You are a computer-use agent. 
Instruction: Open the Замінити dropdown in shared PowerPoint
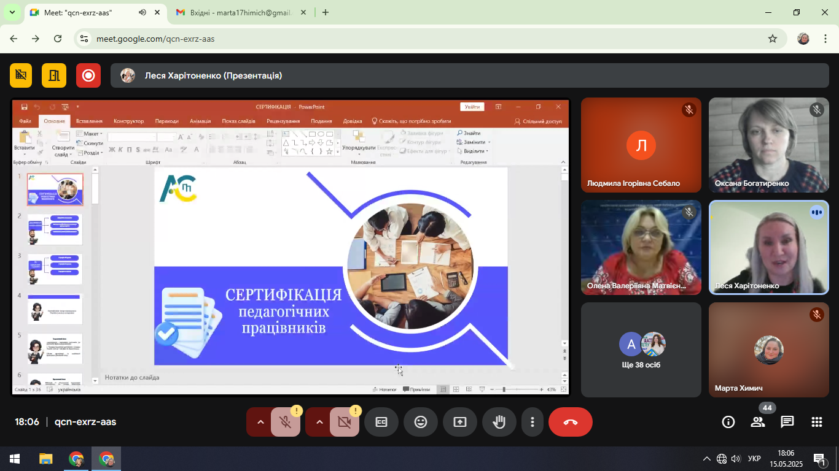click(x=473, y=142)
